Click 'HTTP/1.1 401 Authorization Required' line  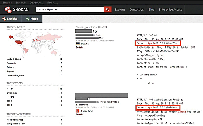160,100
